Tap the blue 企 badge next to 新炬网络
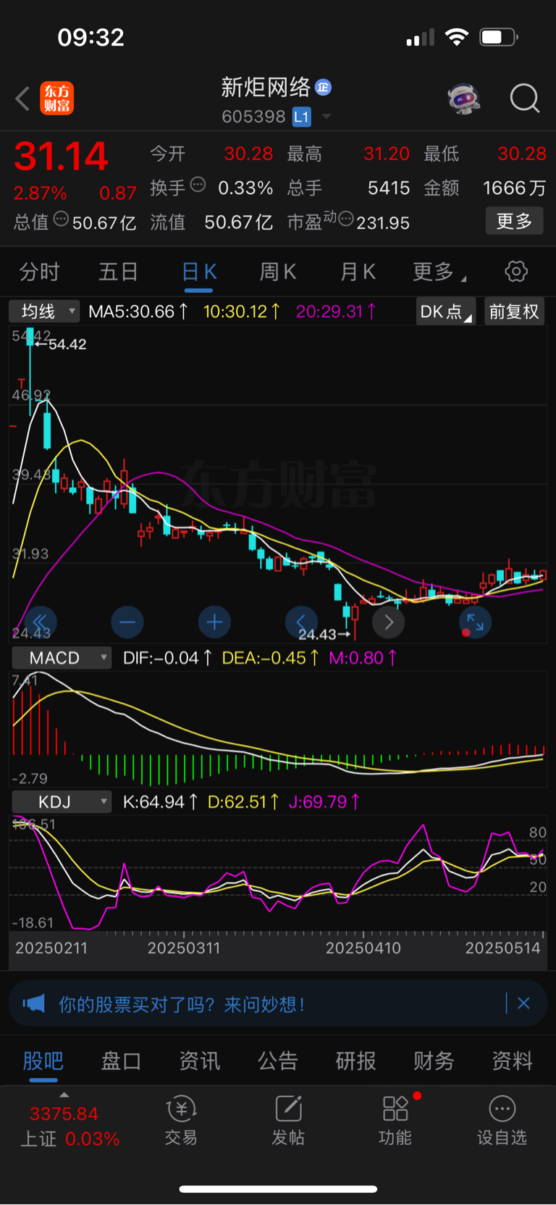 click(324, 88)
